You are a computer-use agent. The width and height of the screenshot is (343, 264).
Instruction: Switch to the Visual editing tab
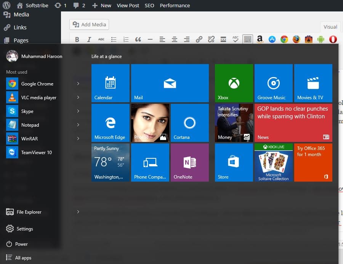[x=330, y=27]
